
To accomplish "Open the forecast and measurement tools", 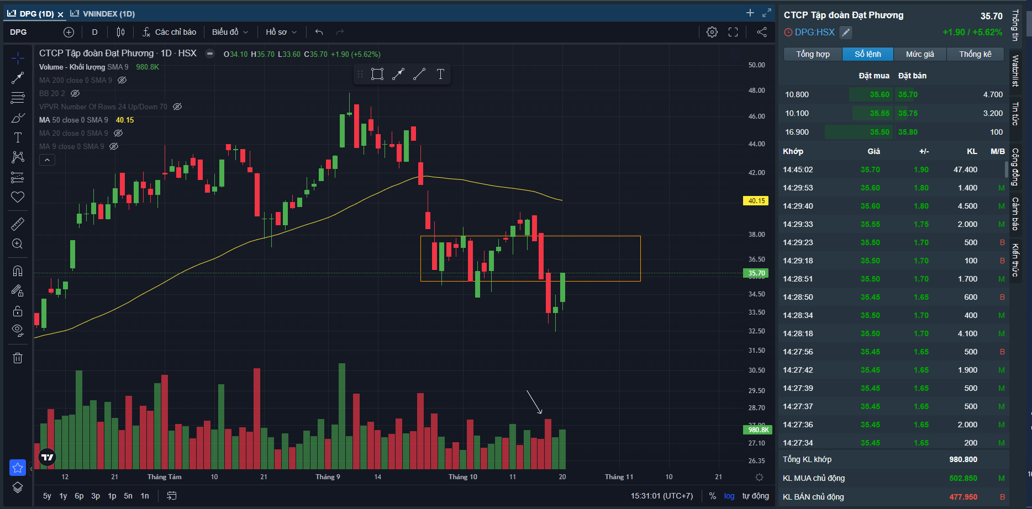I will click(18, 177).
